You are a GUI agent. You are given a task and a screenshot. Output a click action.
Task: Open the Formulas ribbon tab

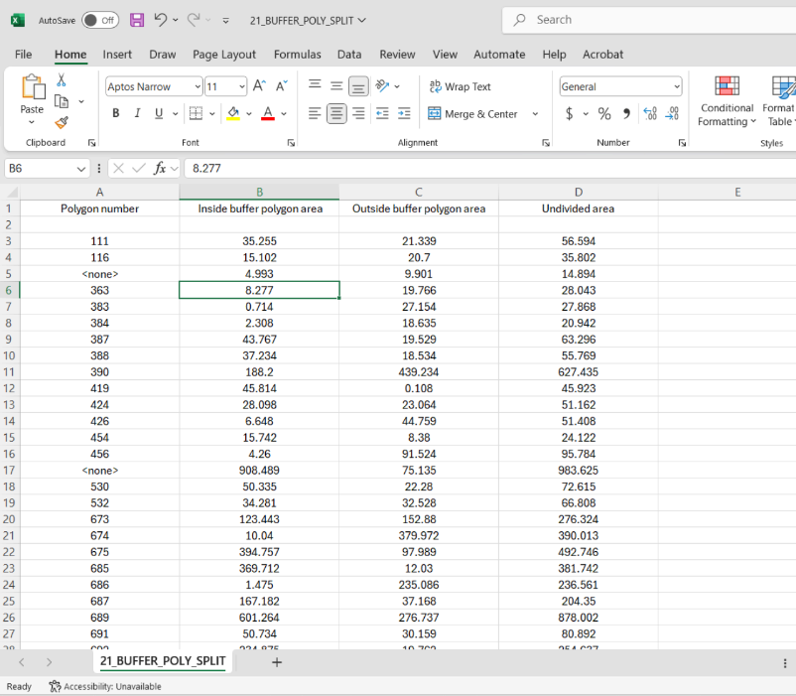297,55
